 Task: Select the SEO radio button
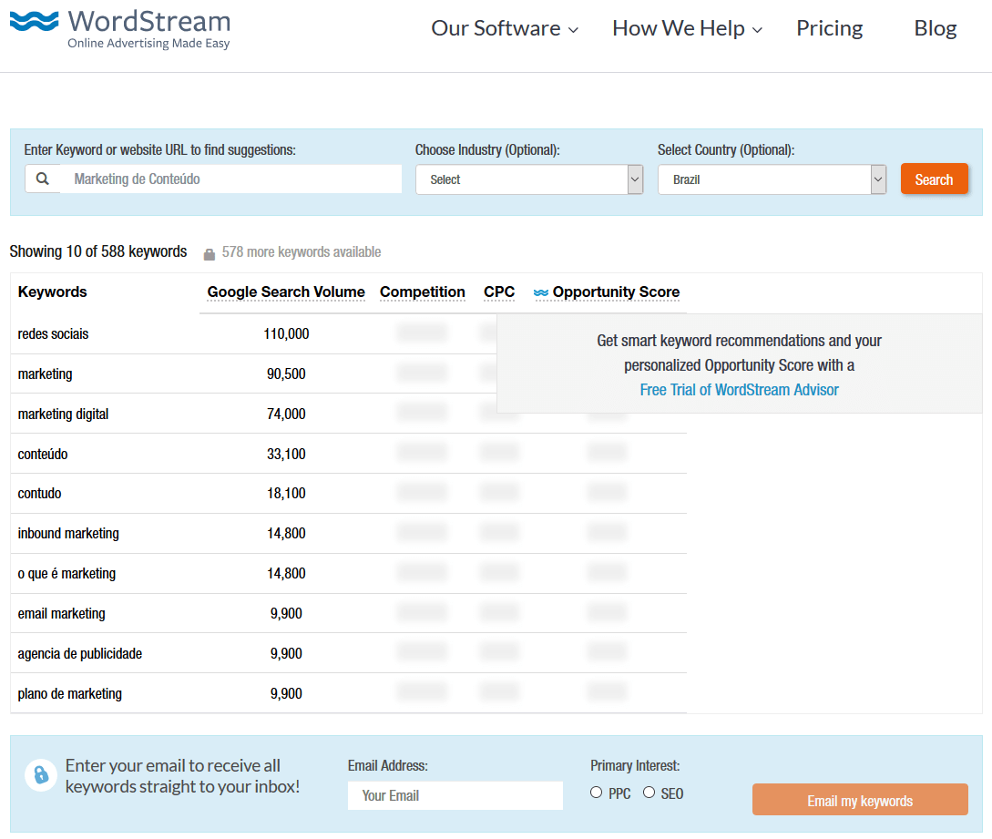649,793
